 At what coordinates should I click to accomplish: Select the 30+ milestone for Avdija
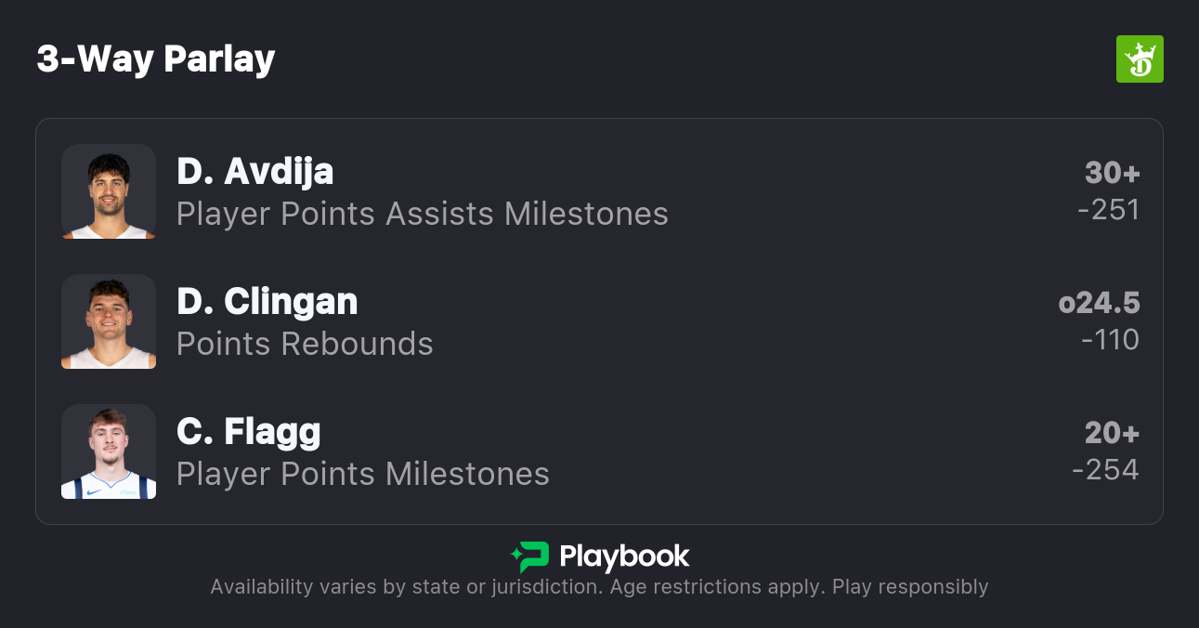tap(1112, 173)
